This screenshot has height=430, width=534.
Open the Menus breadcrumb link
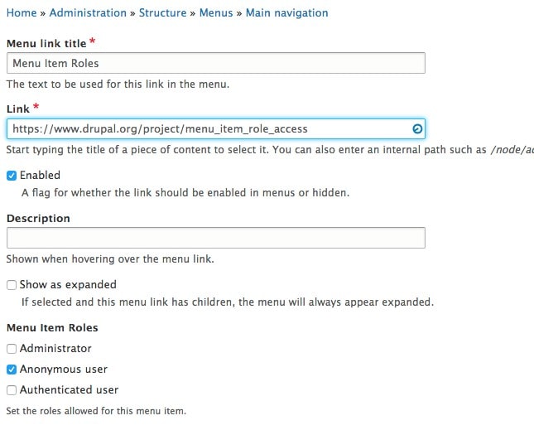[x=217, y=13]
